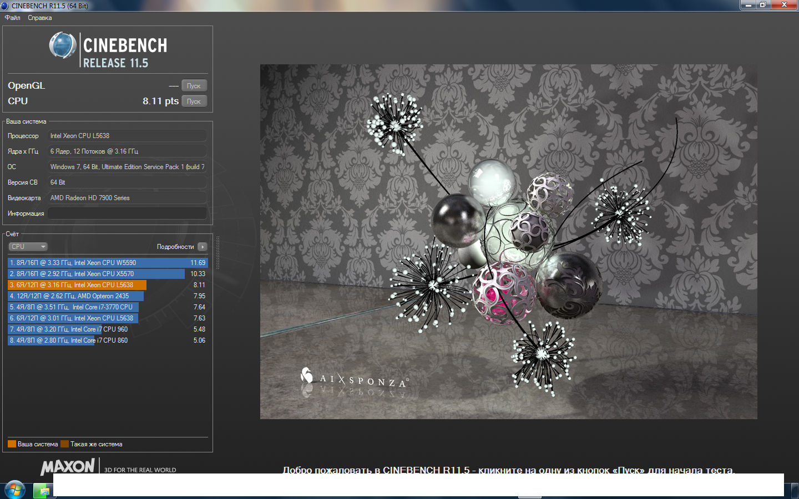This screenshot has width=799, height=499.
Task: Maximize the CINEBENCH window
Action: (x=763, y=5)
